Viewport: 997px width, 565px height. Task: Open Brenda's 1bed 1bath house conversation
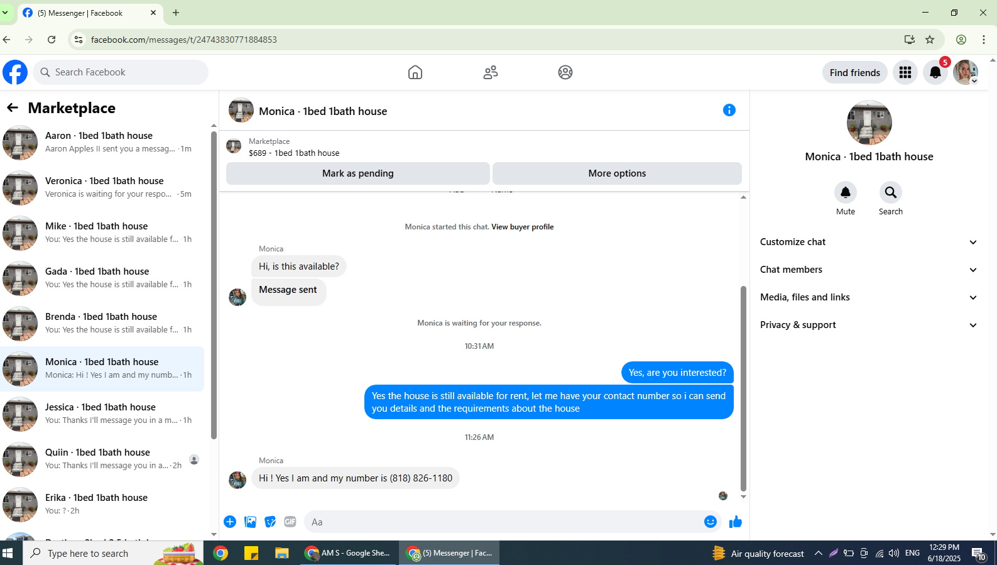coord(103,324)
